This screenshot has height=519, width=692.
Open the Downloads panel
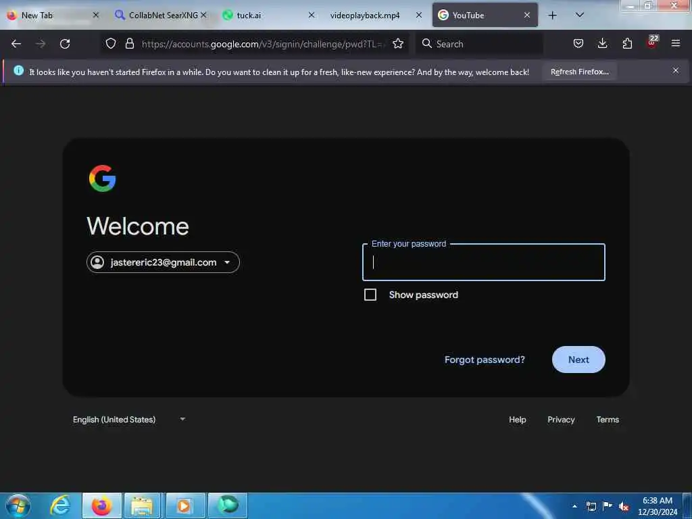click(x=602, y=43)
